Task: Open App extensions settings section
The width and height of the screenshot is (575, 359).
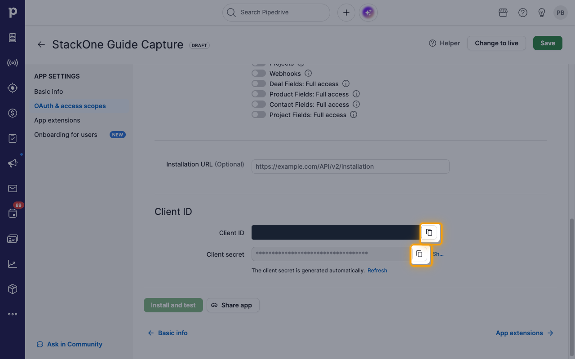Action: 57,120
